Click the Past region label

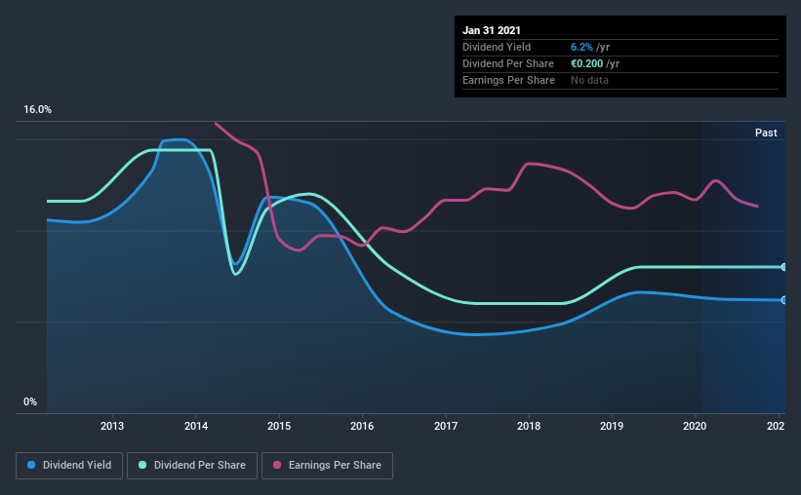tap(766, 133)
